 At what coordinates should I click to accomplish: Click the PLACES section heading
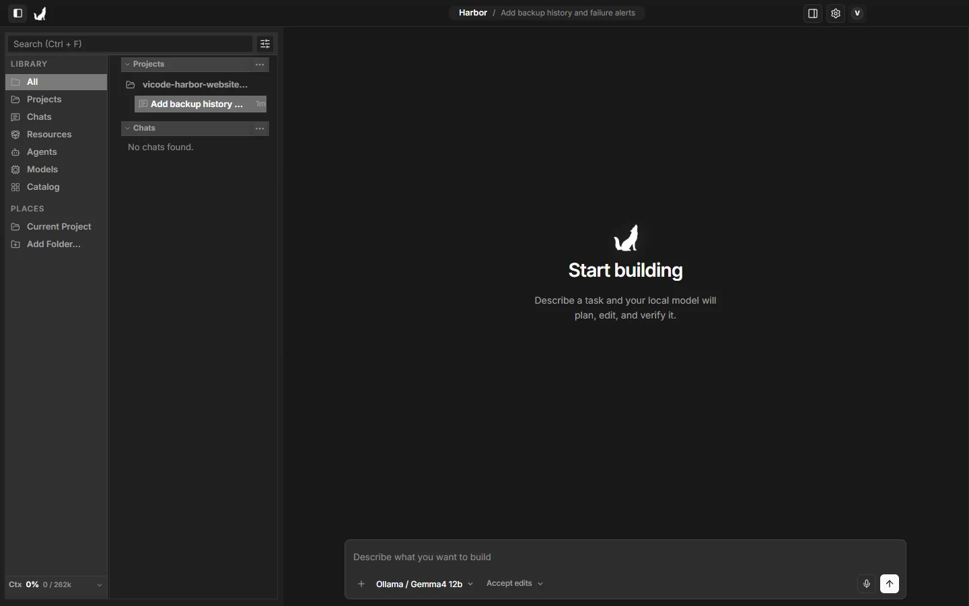point(28,209)
